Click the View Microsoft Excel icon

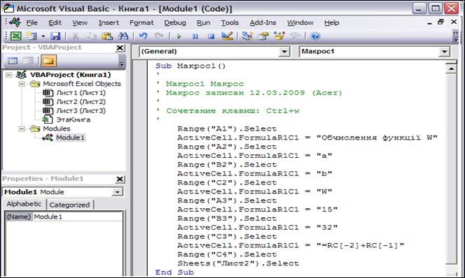click(x=16, y=36)
